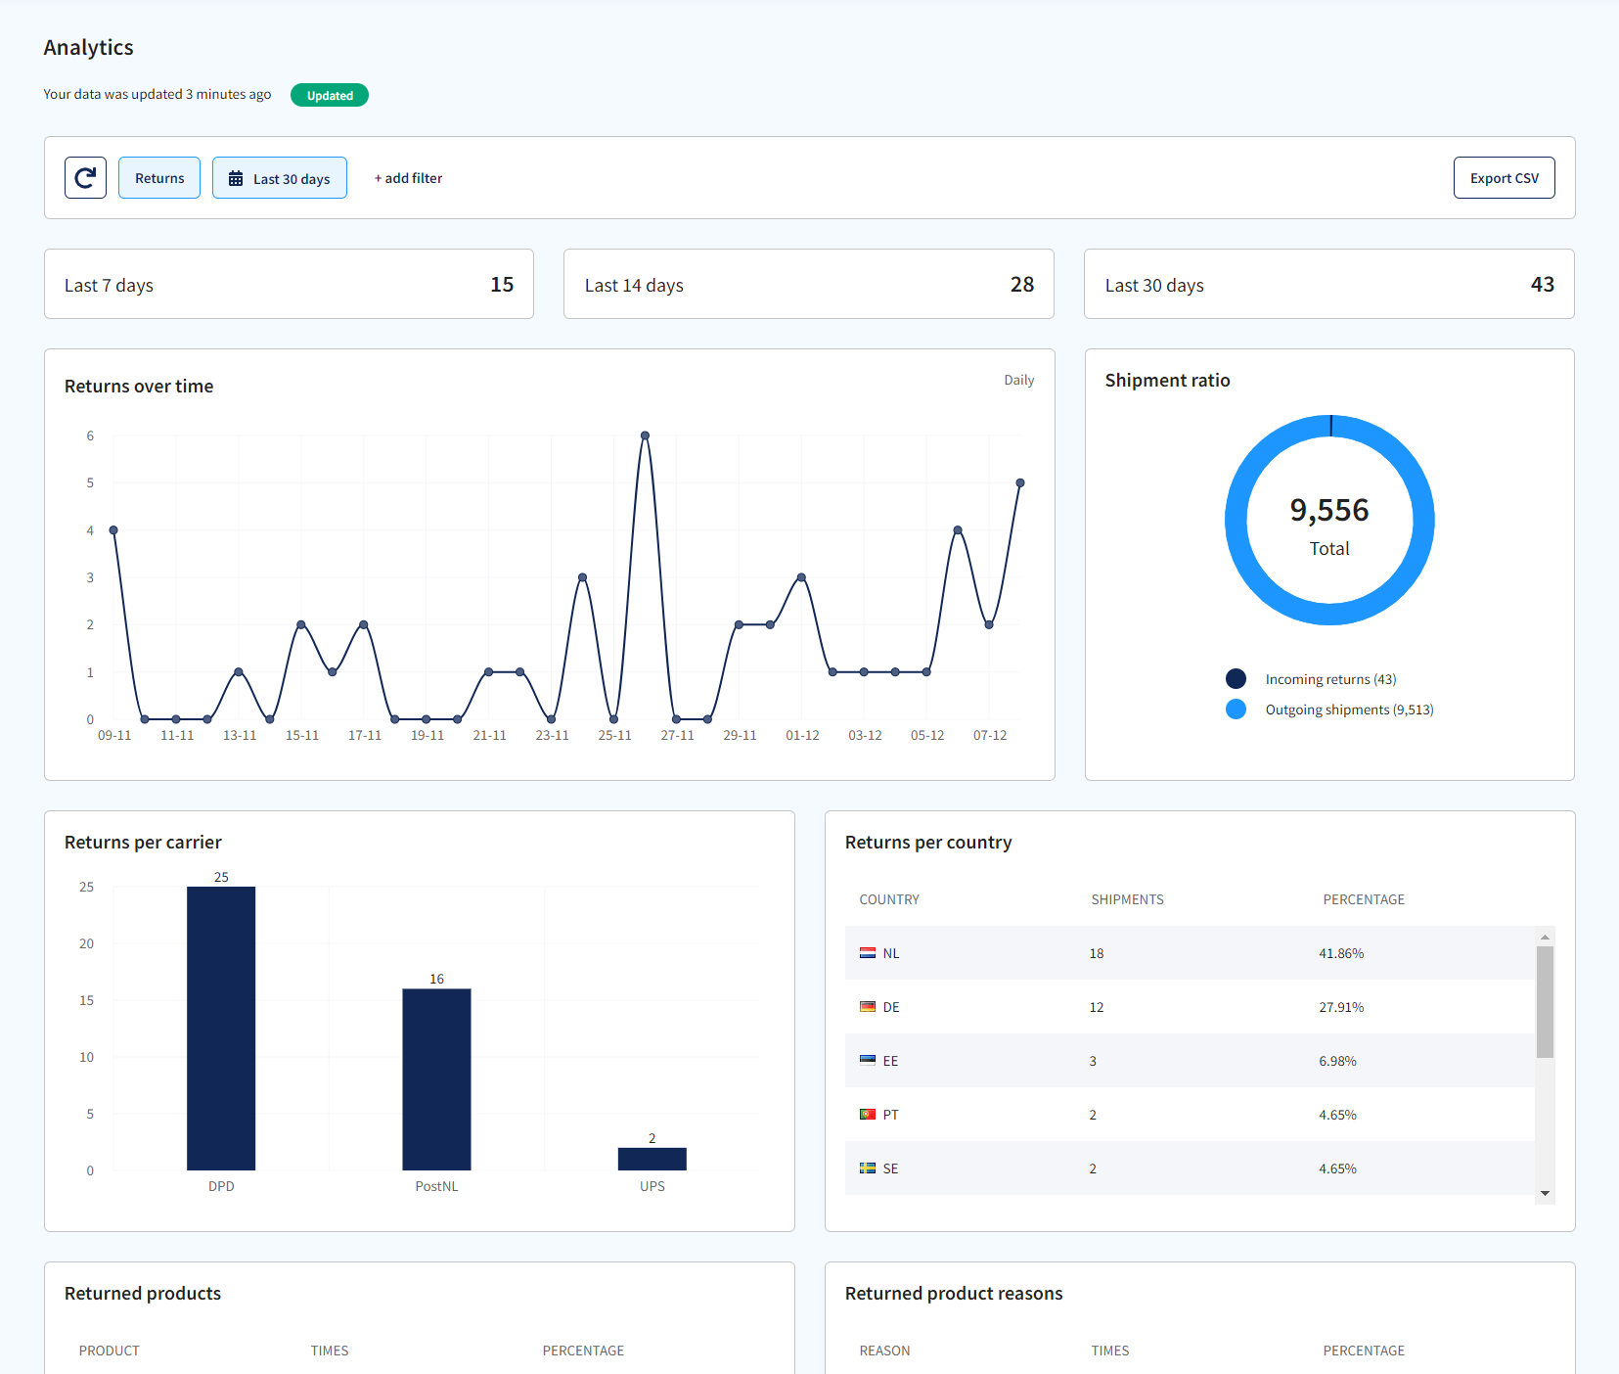This screenshot has width=1619, height=1374.
Task: Click the calendar icon on the date filter
Action: point(236,177)
